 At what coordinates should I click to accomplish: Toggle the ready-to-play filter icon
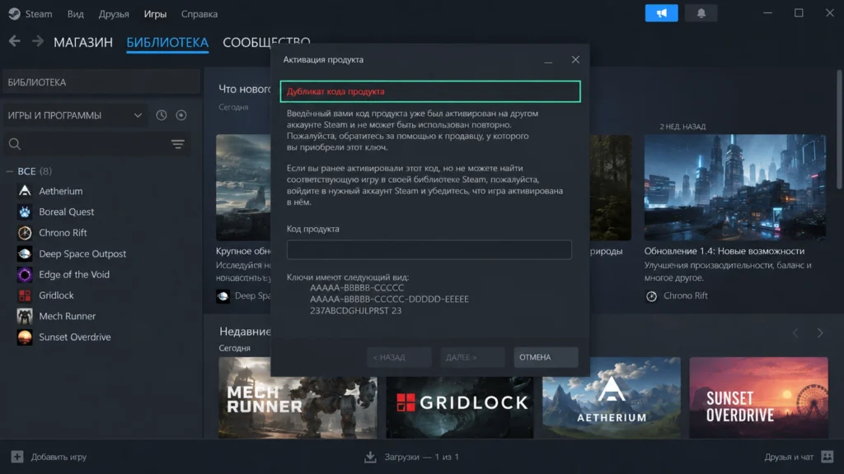[x=181, y=115]
